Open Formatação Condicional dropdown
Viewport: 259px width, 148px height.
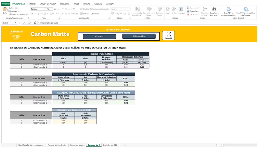click(x=137, y=11)
